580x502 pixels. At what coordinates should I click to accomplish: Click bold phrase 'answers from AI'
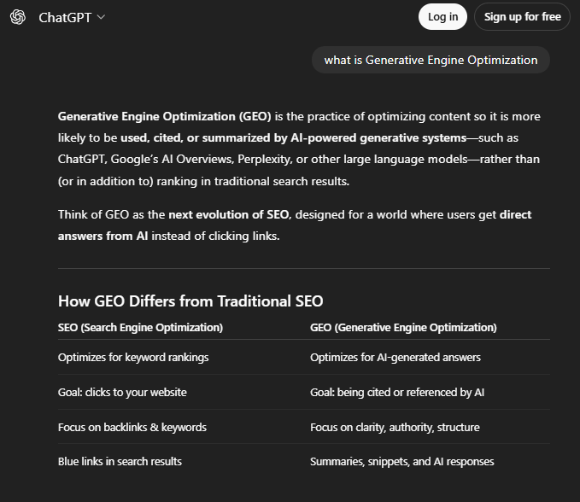tap(103, 236)
